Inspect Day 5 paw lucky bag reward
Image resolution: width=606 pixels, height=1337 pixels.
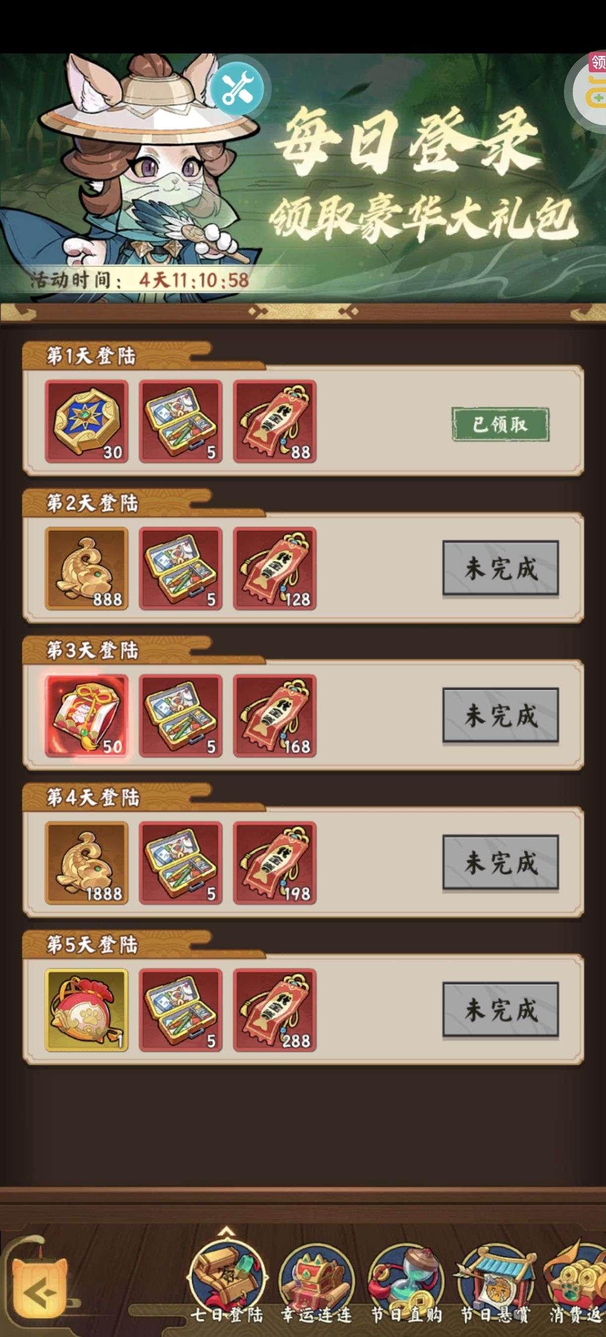coord(87,1010)
